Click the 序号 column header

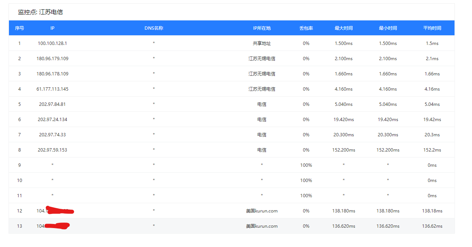(x=19, y=28)
